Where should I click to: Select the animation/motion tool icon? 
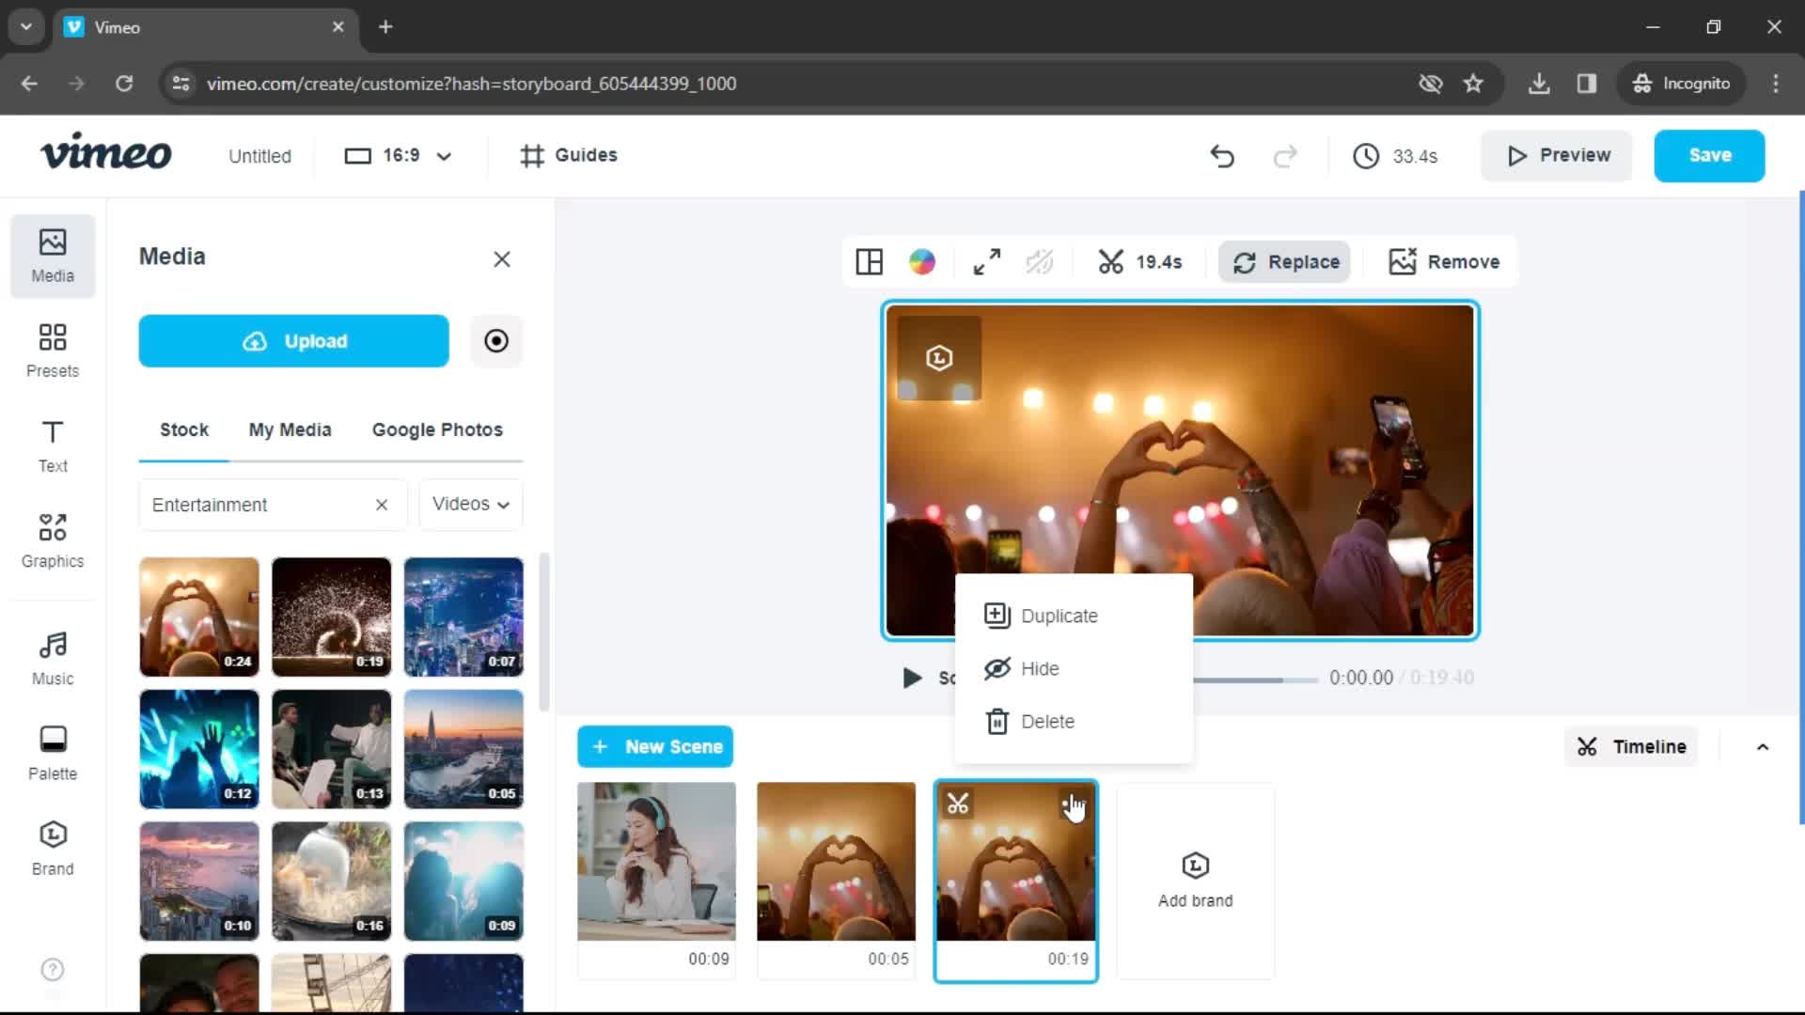click(1040, 261)
